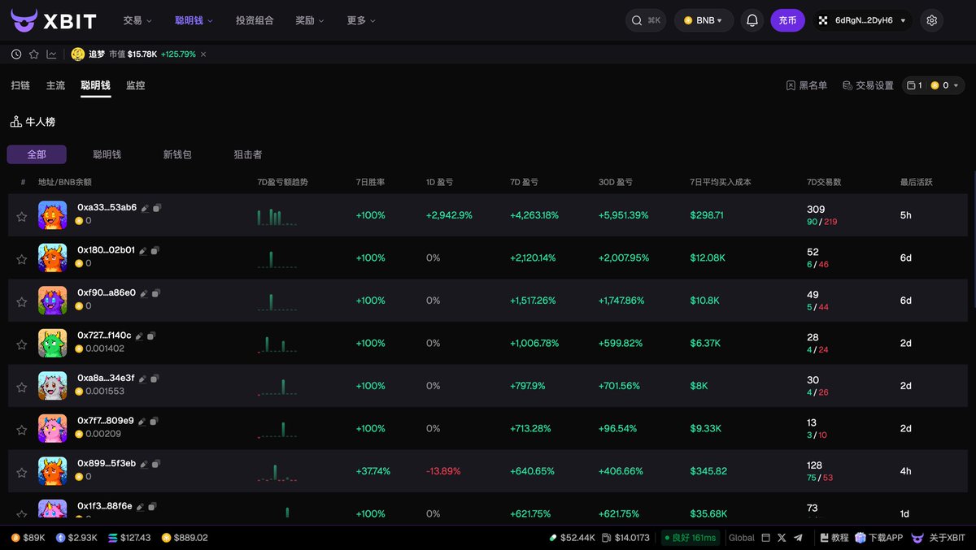Switch to the 监控 tab
The image size is (976, 550).
[x=135, y=85]
